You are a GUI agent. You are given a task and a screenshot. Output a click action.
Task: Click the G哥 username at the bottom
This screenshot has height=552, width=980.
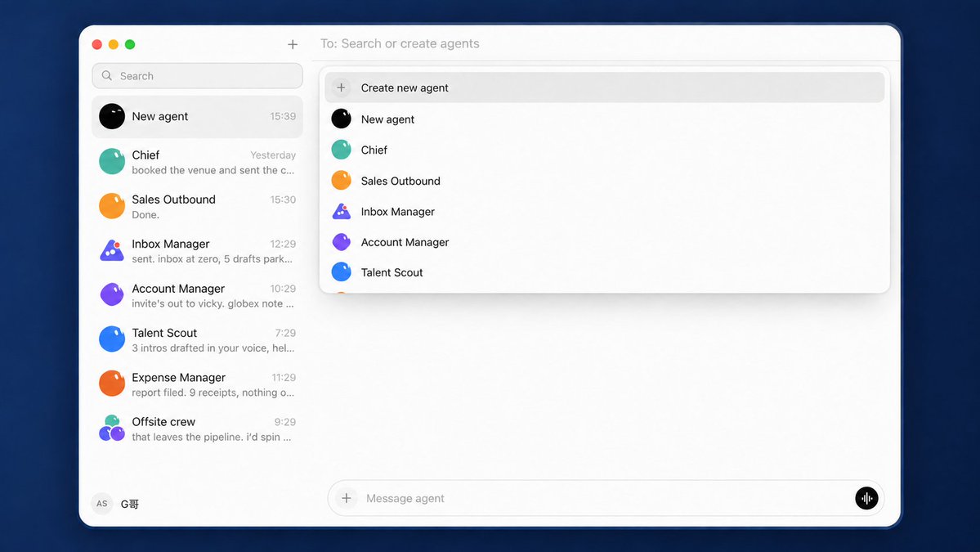click(130, 504)
